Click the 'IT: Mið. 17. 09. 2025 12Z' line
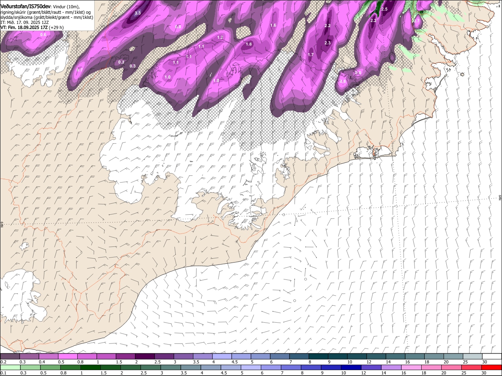 coord(25,22)
